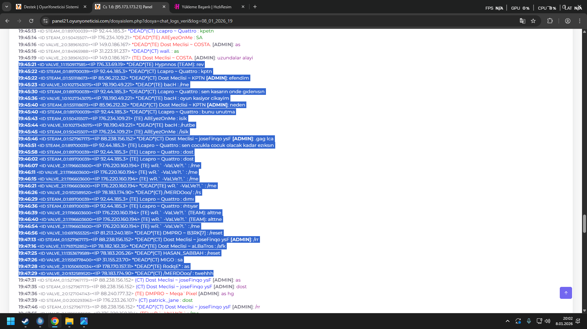Click log line 19:47:25 HASAN_SABBAH /reset
Screen dimensions: 587x329
click(120, 253)
